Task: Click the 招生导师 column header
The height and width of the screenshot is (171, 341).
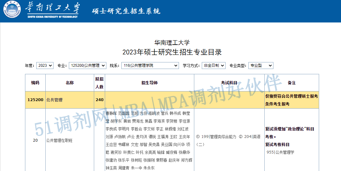Action: [x=150, y=83]
